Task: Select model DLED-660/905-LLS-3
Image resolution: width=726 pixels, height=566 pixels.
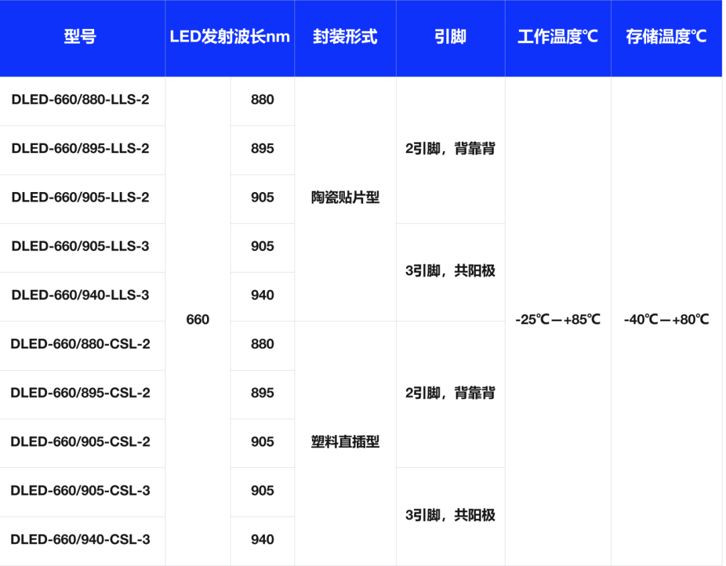Action: point(81,247)
